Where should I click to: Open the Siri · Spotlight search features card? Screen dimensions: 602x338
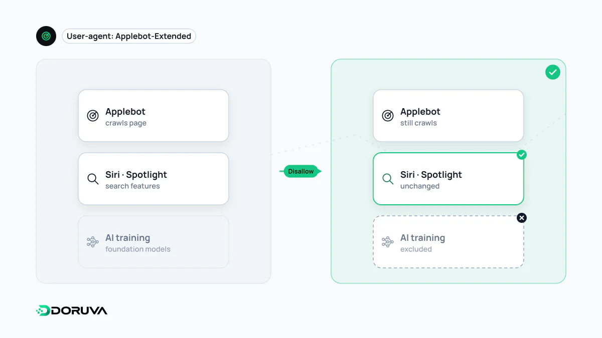[x=154, y=179]
